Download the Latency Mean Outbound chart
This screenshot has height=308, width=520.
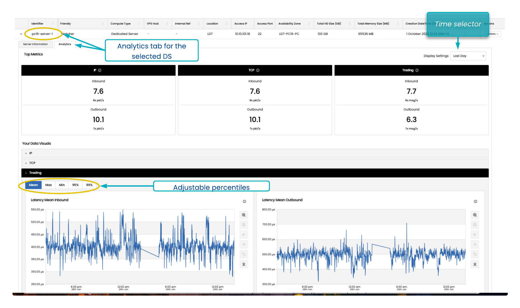[475, 264]
